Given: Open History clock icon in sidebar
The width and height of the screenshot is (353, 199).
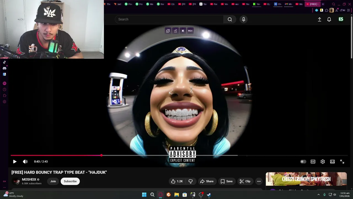Looking at the screenshot, I should (4, 90).
